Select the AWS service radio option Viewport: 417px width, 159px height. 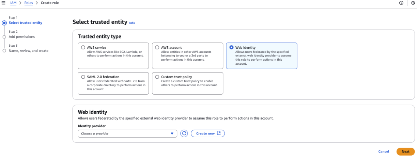[83, 48]
